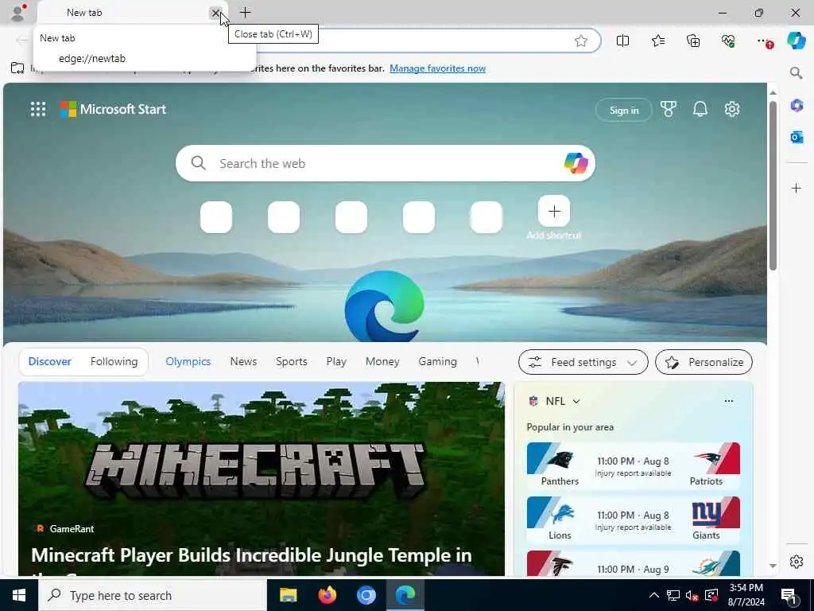The width and height of the screenshot is (814, 611).
Task: Open Browser essentials heart icon
Action: [728, 41]
